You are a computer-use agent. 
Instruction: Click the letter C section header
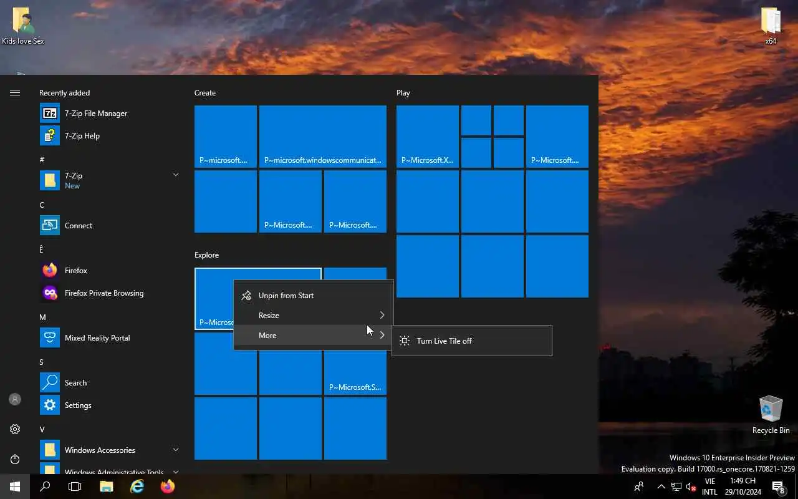click(x=42, y=205)
